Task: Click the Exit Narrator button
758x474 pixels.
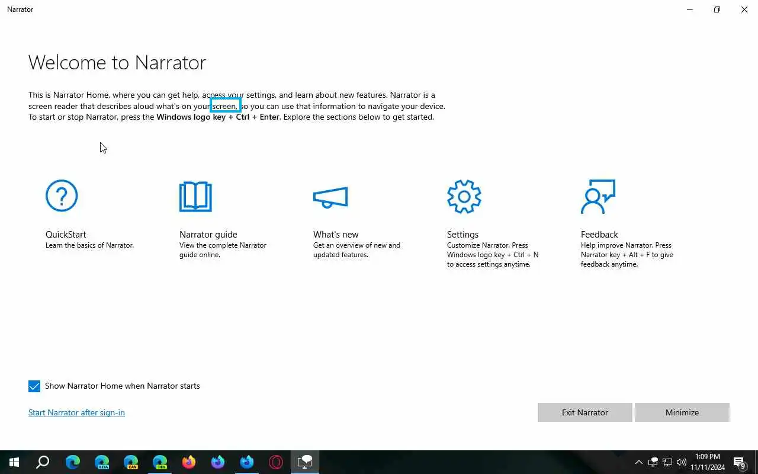Action: 585,412
